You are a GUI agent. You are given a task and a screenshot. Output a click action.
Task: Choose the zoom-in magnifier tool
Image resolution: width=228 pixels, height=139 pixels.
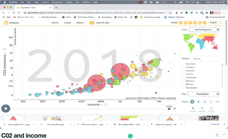click(x=199, y=102)
